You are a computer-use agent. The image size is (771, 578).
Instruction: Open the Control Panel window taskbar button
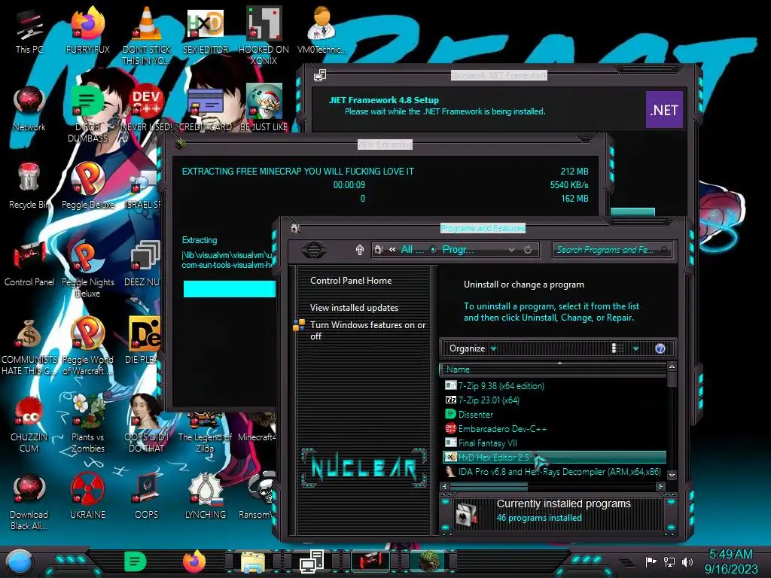pos(370,561)
